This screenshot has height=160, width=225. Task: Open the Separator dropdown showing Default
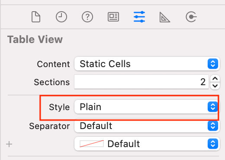click(x=147, y=126)
